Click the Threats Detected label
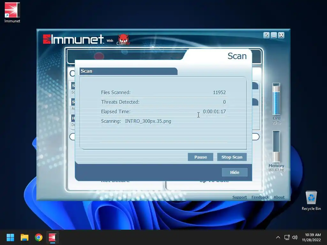This screenshot has height=245, width=327. [x=120, y=102]
